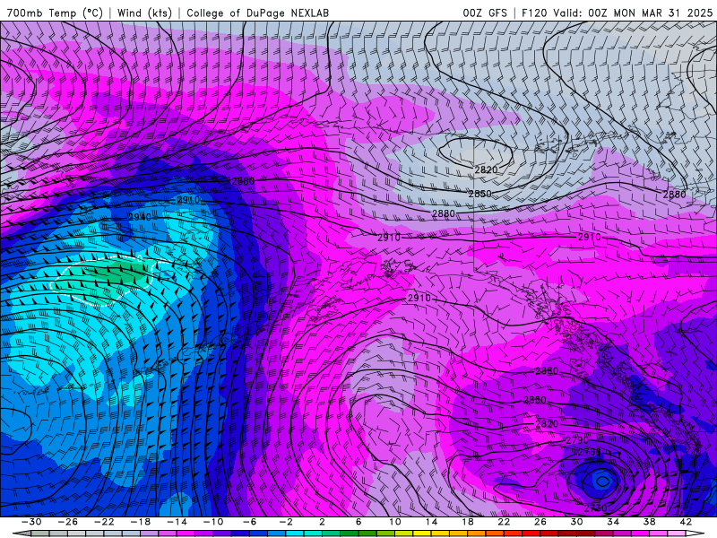Click the "F120 Valid: 00Z MON MAR 31 2025" text
Screen dimensions: 717x538
tap(617, 13)
